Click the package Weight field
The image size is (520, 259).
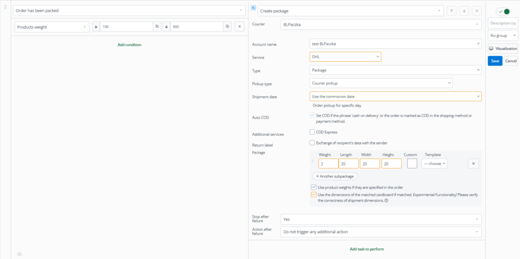click(329, 164)
